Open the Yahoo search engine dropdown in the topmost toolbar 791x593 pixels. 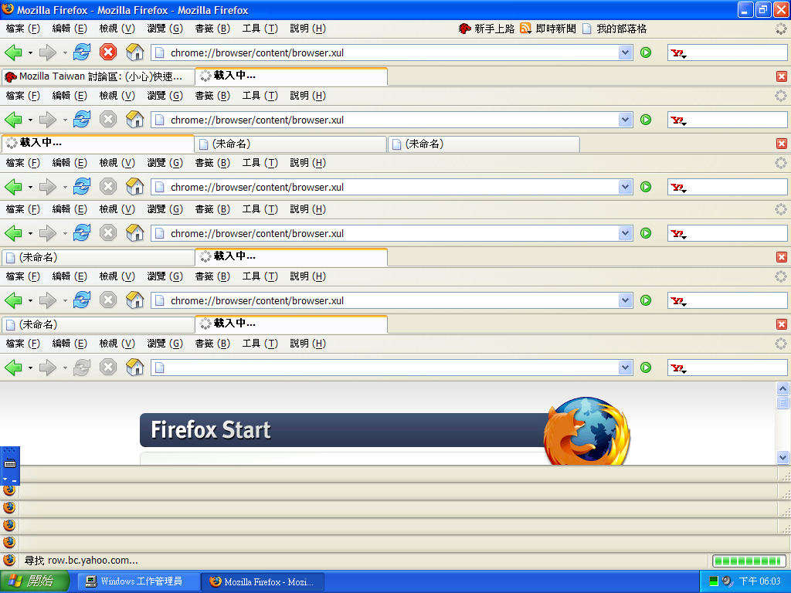[679, 53]
